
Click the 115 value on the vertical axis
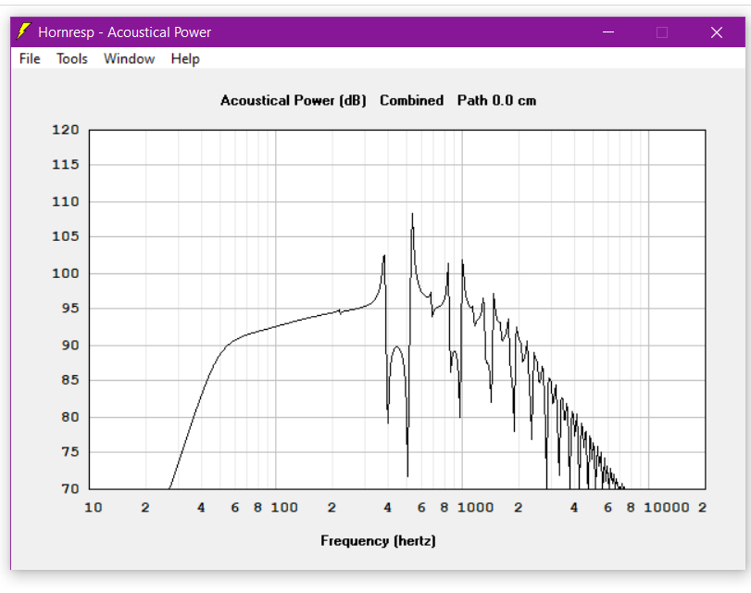[x=66, y=164]
